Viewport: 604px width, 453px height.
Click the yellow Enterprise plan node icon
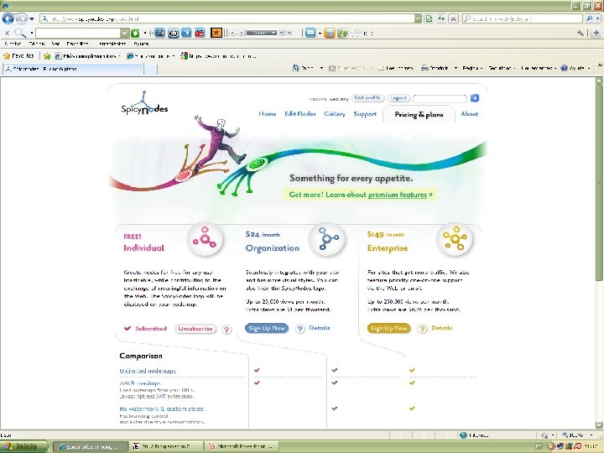coord(455,239)
